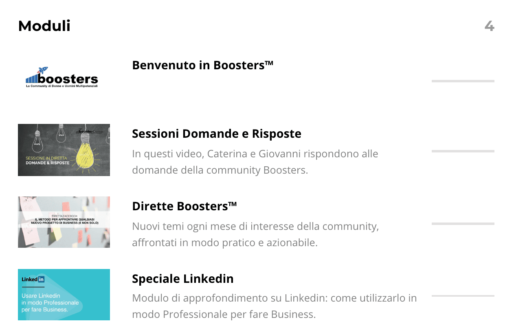
Task: Click the Sessioni Domande e Risposte title
Action: [216, 134]
